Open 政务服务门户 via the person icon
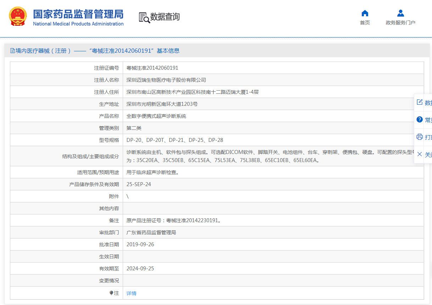This screenshot has height=305, width=432. (x=400, y=13)
